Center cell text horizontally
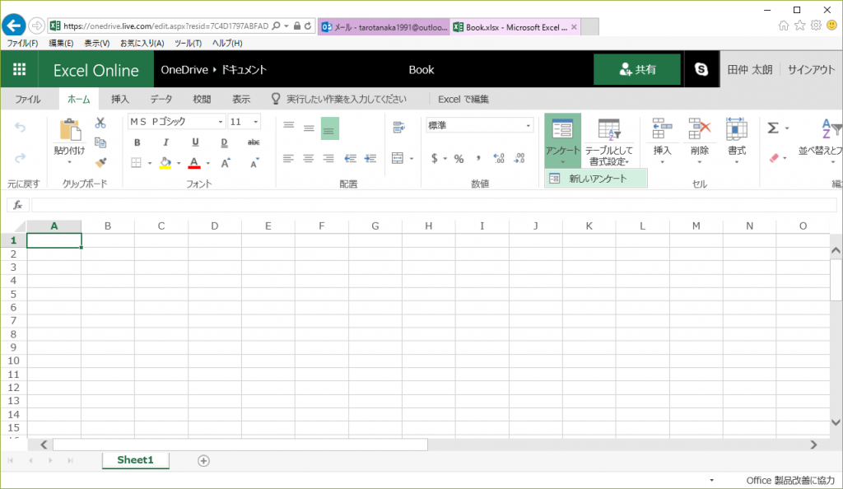843x489 pixels. click(x=309, y=159)
